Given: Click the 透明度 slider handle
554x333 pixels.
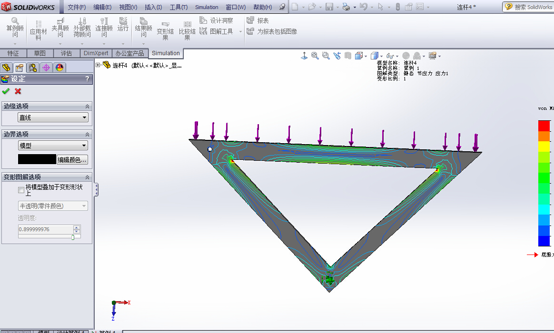Looking at the screenshot, I should tap(73, 237).
